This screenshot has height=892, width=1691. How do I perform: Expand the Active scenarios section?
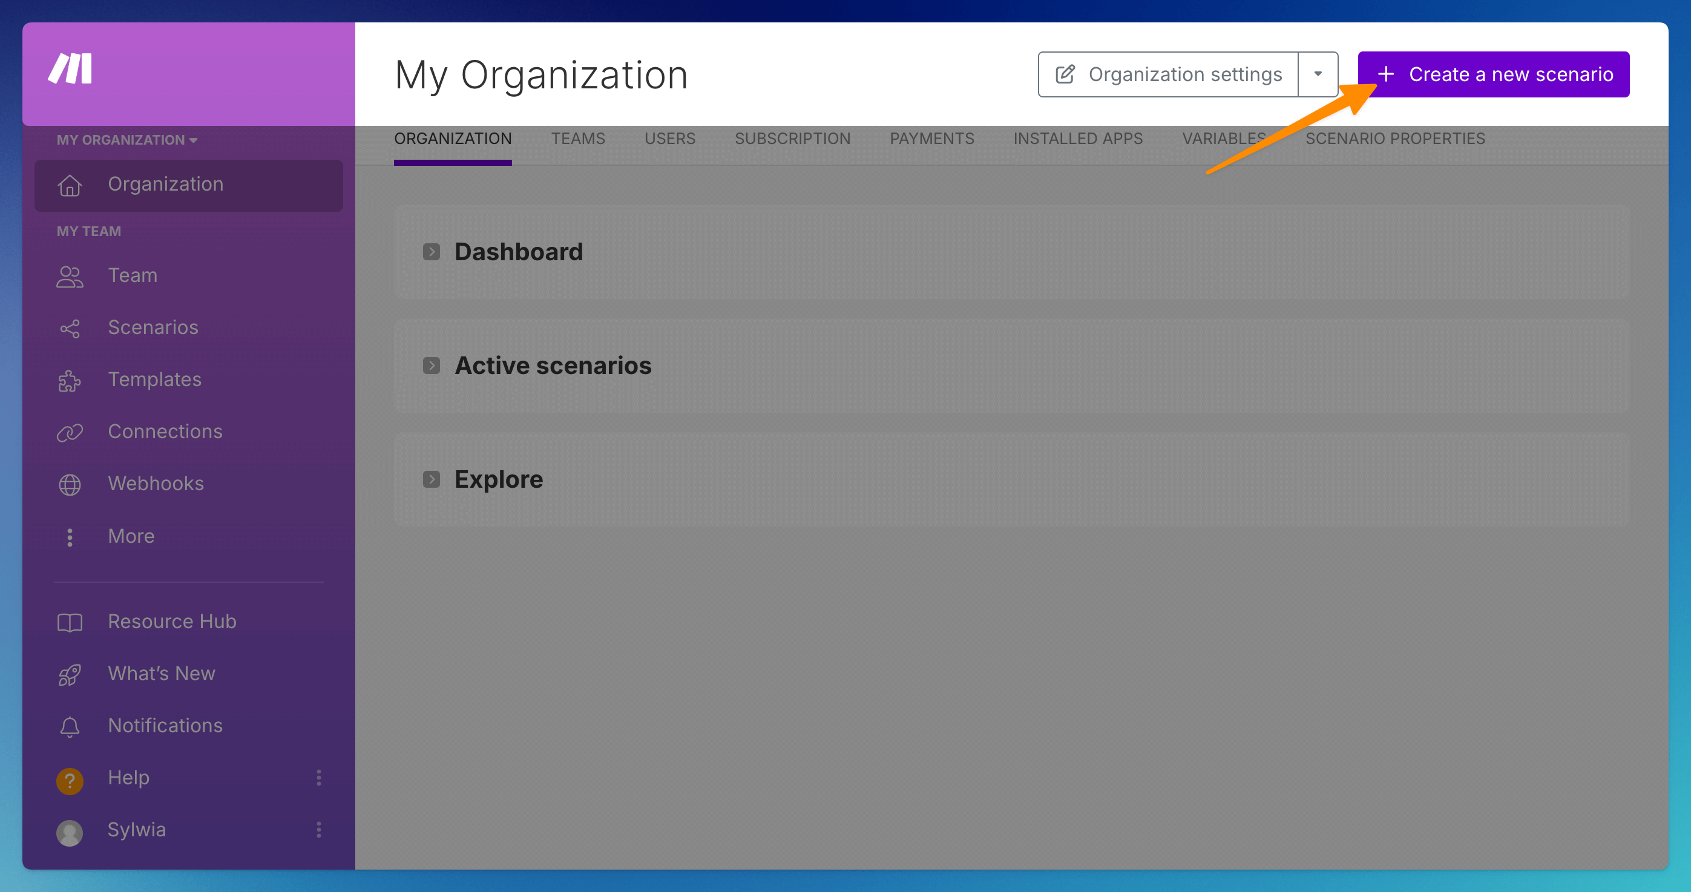tap(432, 366)
